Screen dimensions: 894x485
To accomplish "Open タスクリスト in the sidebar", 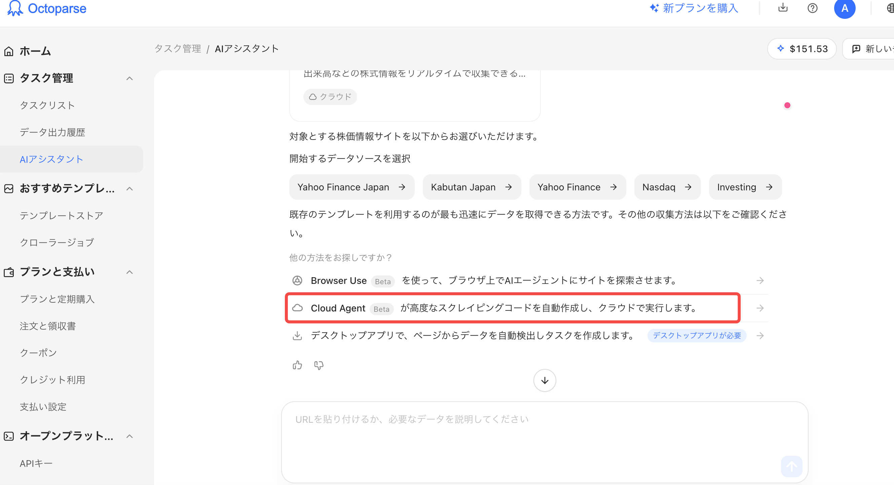I will 47,105.
